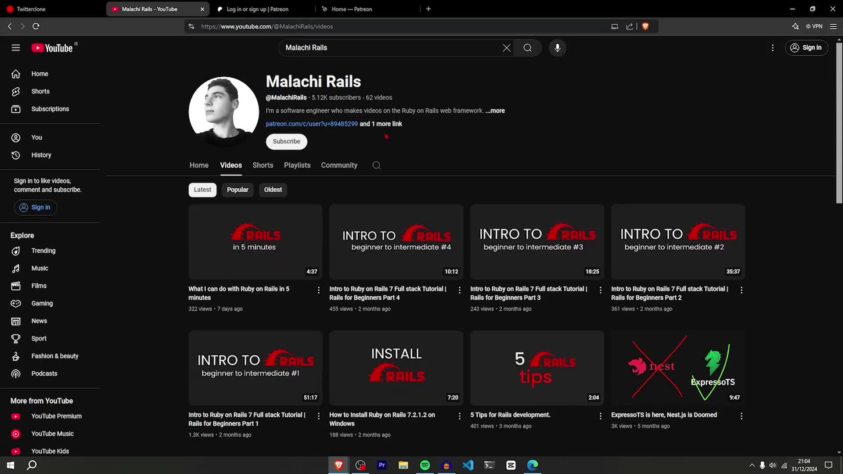Open the YouTube guide hamburger menu
Viewport: 843px width, 474px height.
click(16, 48)
